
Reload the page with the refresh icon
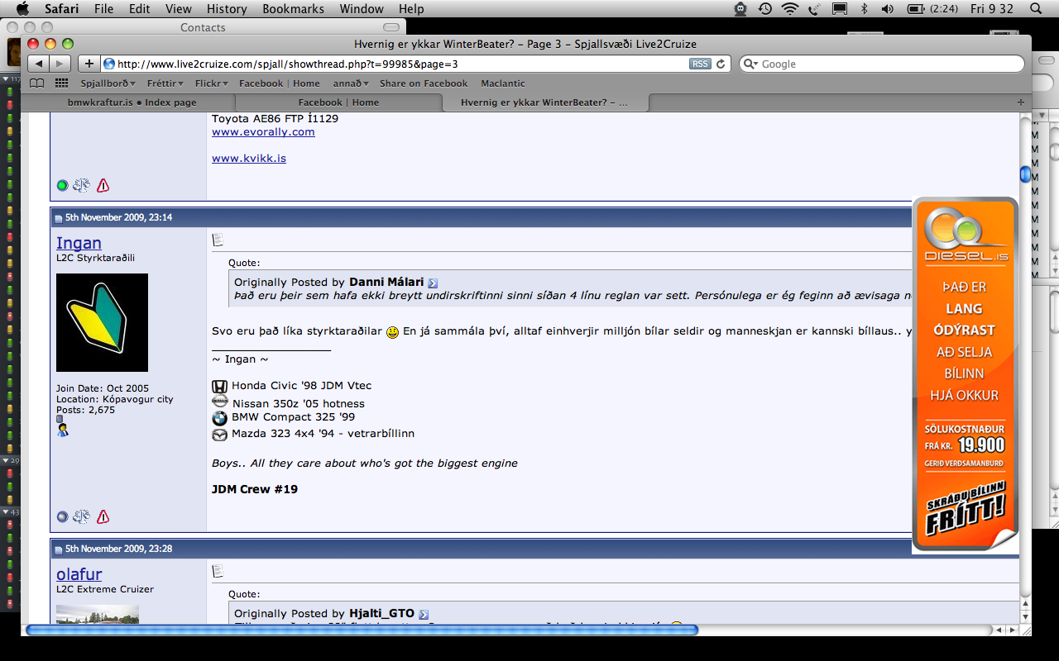click(721, 64)
